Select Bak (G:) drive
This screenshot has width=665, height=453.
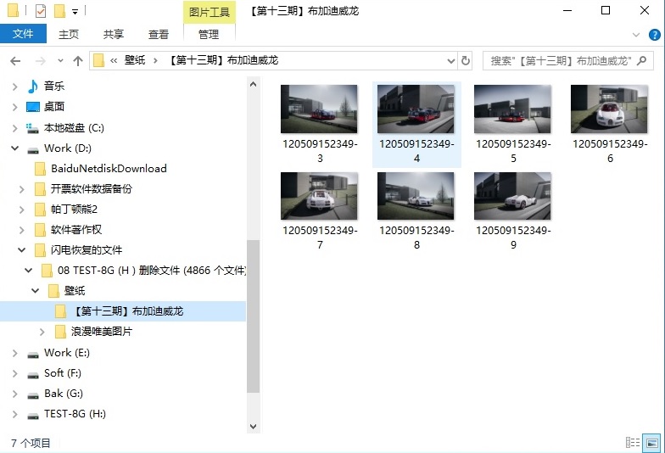[63, 394]
